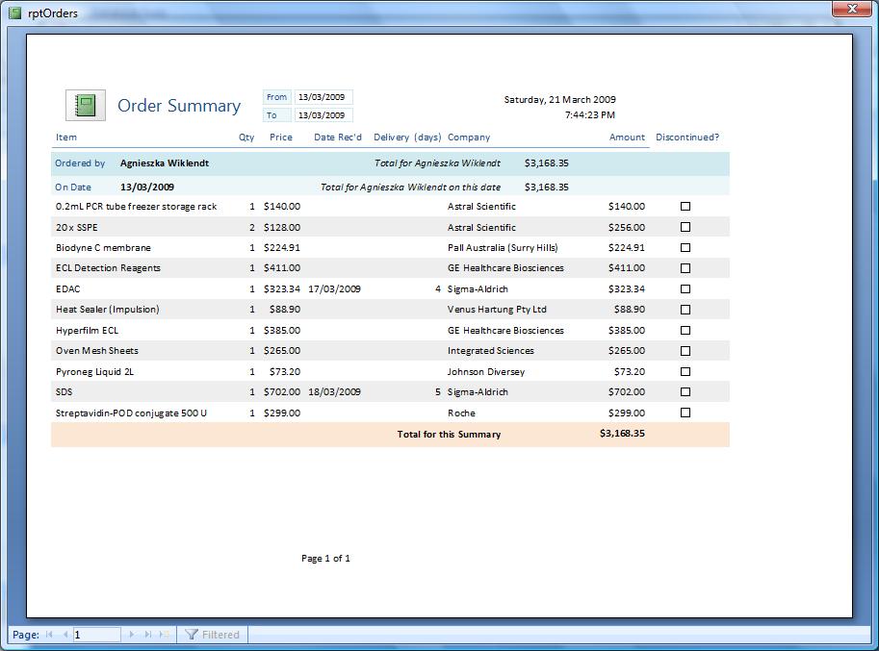Click the Amount column header
This screenshot has height=651, width=879.
point(627,138)
